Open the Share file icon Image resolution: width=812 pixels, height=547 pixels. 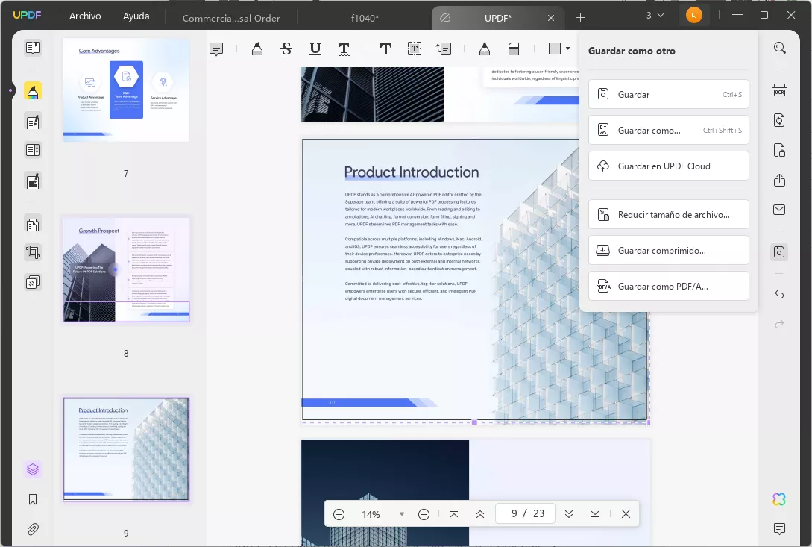[779, 180]
